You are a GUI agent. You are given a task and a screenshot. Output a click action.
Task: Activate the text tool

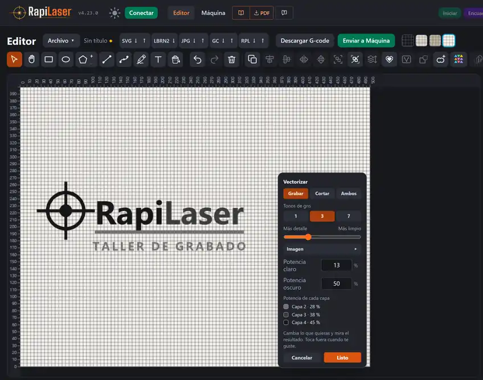pos(158,59)
